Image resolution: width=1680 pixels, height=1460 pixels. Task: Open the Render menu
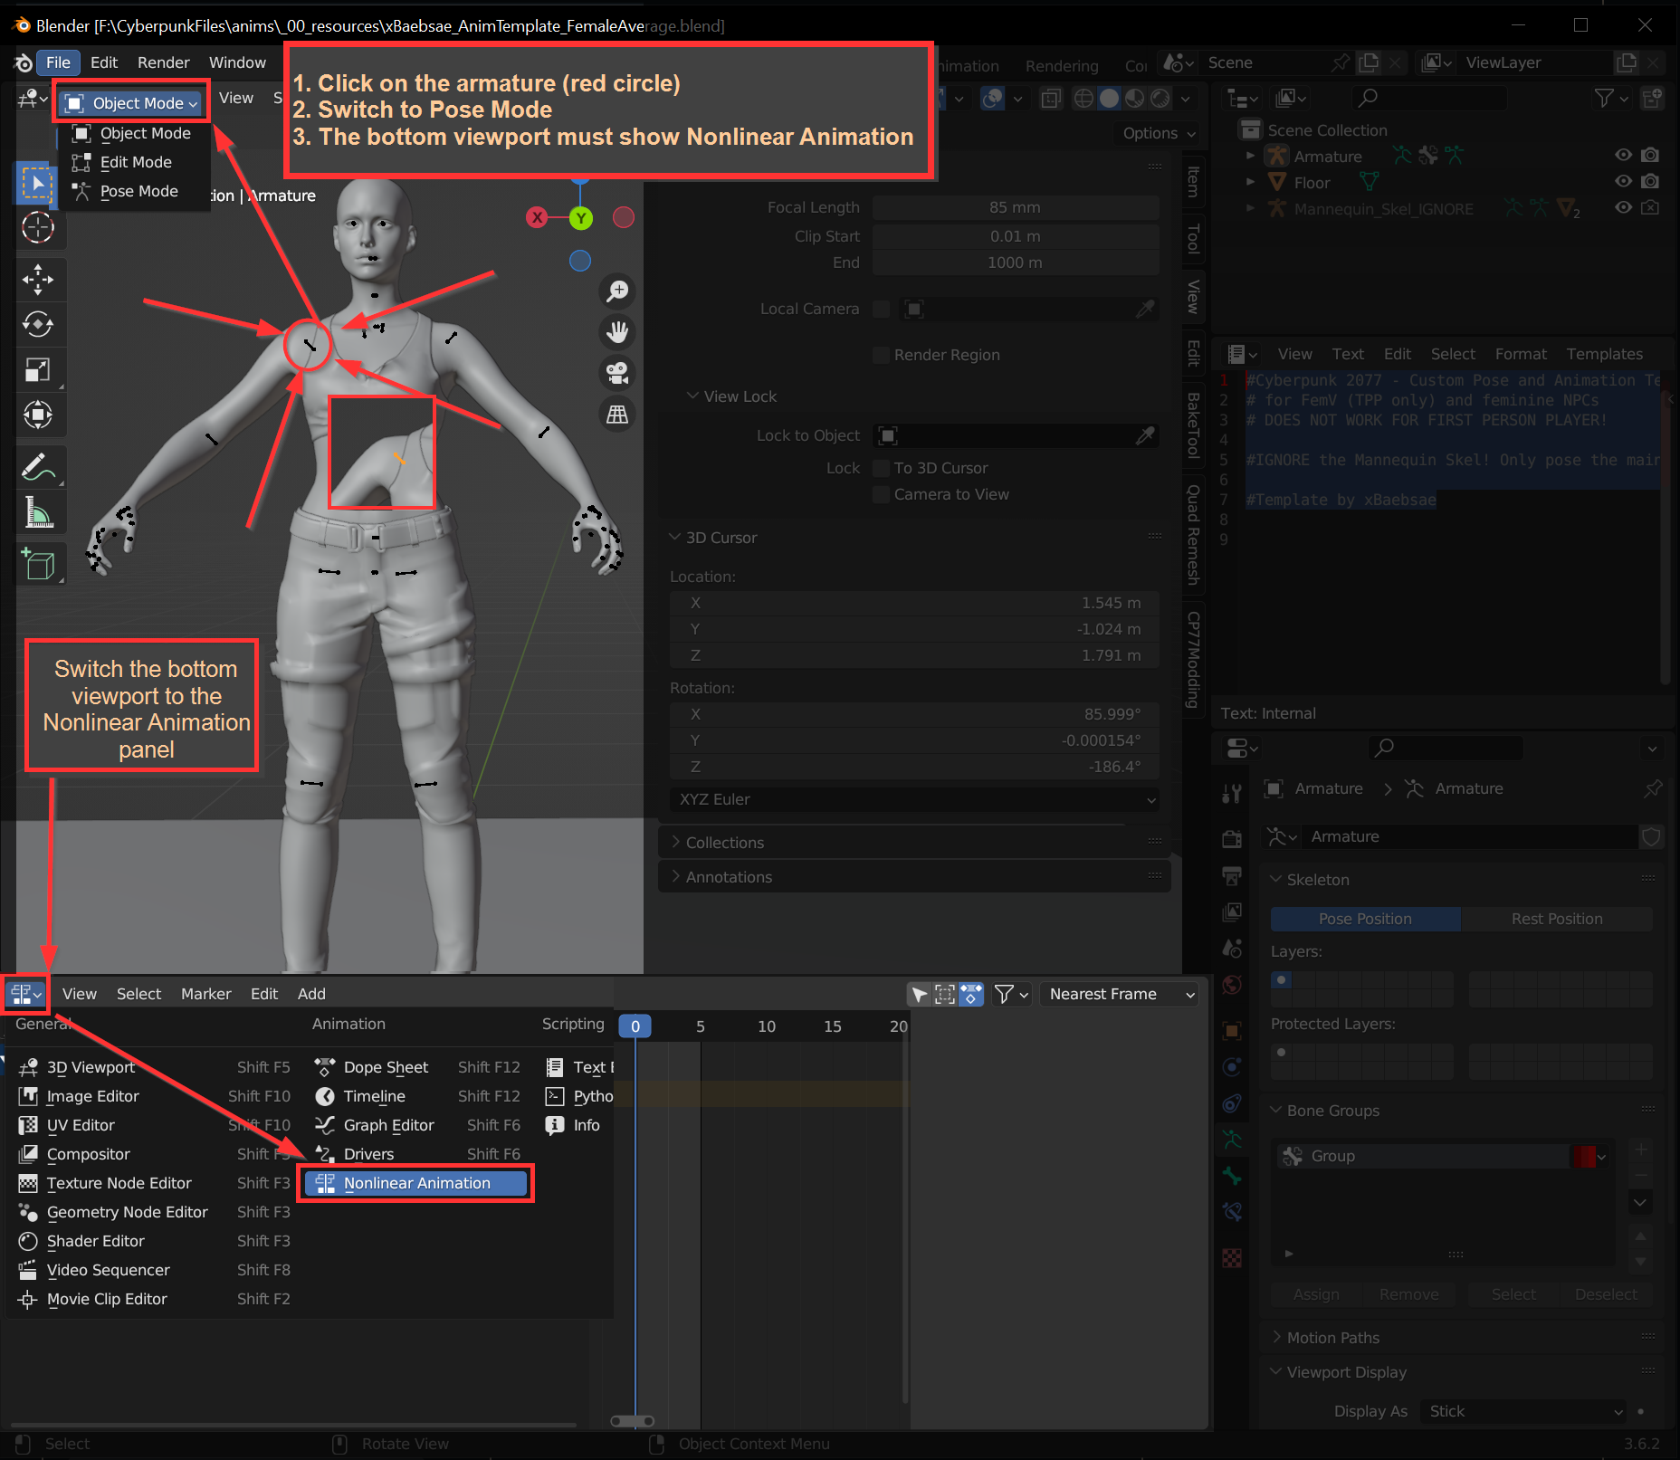(163, 62)
